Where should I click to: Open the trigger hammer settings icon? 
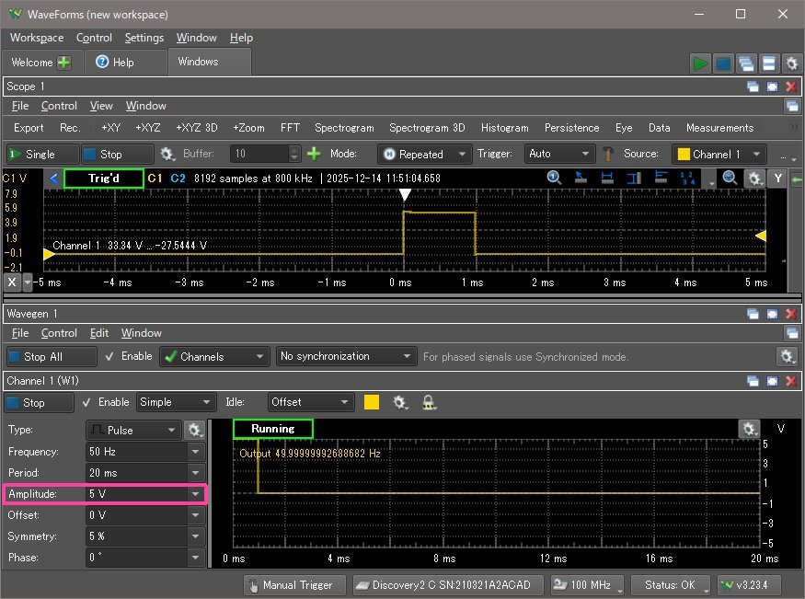tap(608, 154)
